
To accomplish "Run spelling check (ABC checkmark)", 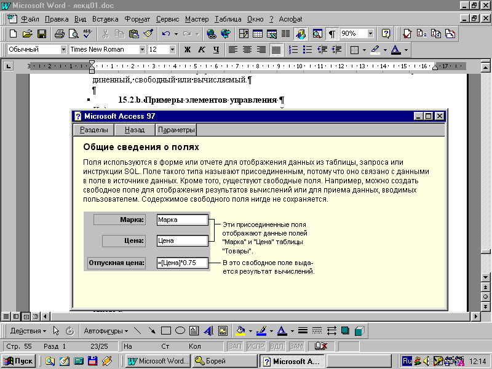I will 88,34.
